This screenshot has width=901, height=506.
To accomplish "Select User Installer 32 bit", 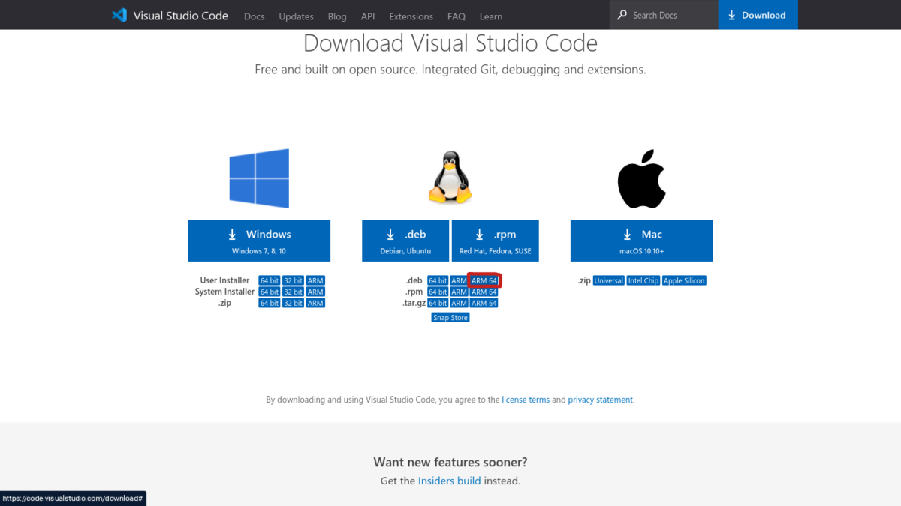I will point(293,281).
